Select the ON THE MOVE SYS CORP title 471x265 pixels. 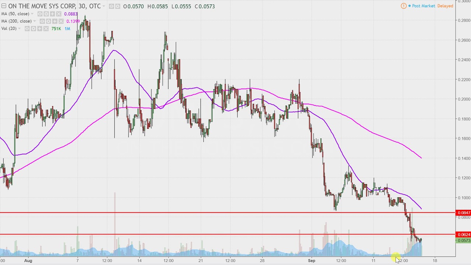coord(54,6)
